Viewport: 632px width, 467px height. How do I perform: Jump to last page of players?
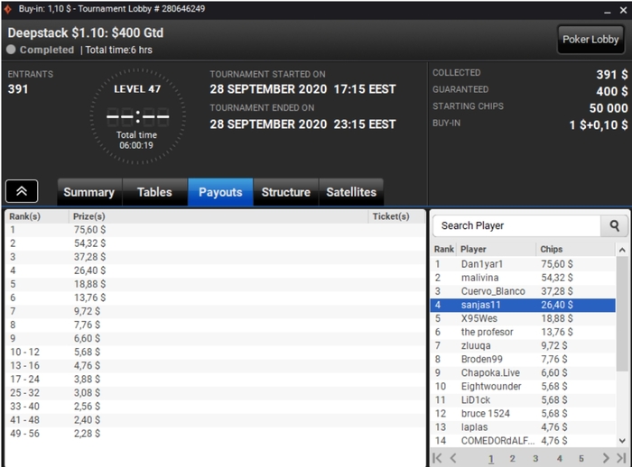coord(621,458)
